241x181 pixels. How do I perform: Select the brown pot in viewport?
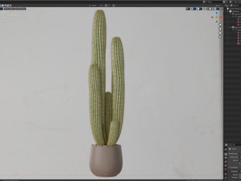pos(106,161)
